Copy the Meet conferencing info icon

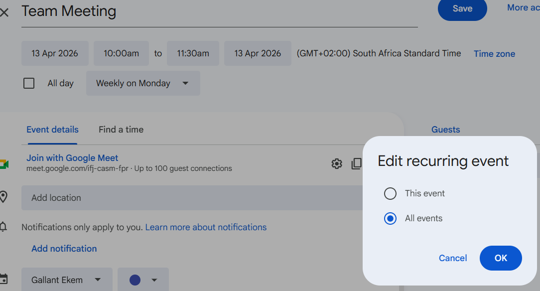(x=357, y=163)
